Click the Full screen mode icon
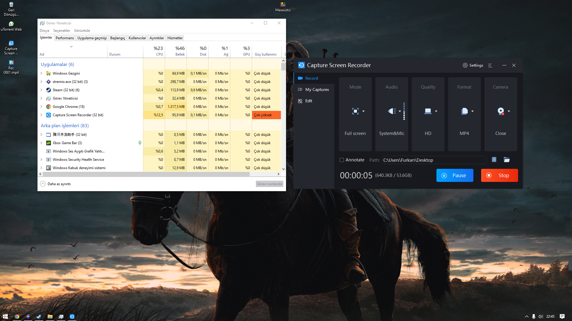The width and height of the screenshot is (572, 321). point(355,111)
